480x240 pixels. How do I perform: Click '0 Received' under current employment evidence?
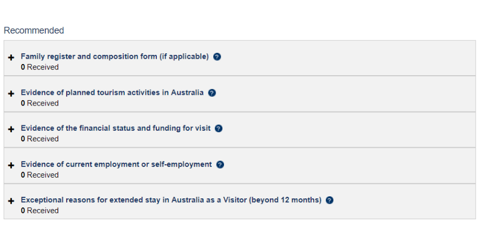point(39,175)
